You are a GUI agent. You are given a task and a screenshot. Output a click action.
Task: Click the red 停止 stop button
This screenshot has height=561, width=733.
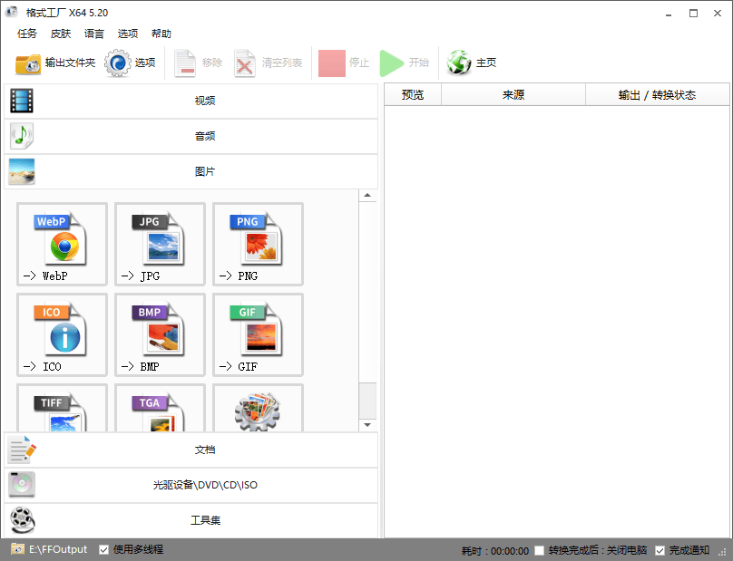click(344, 63)
